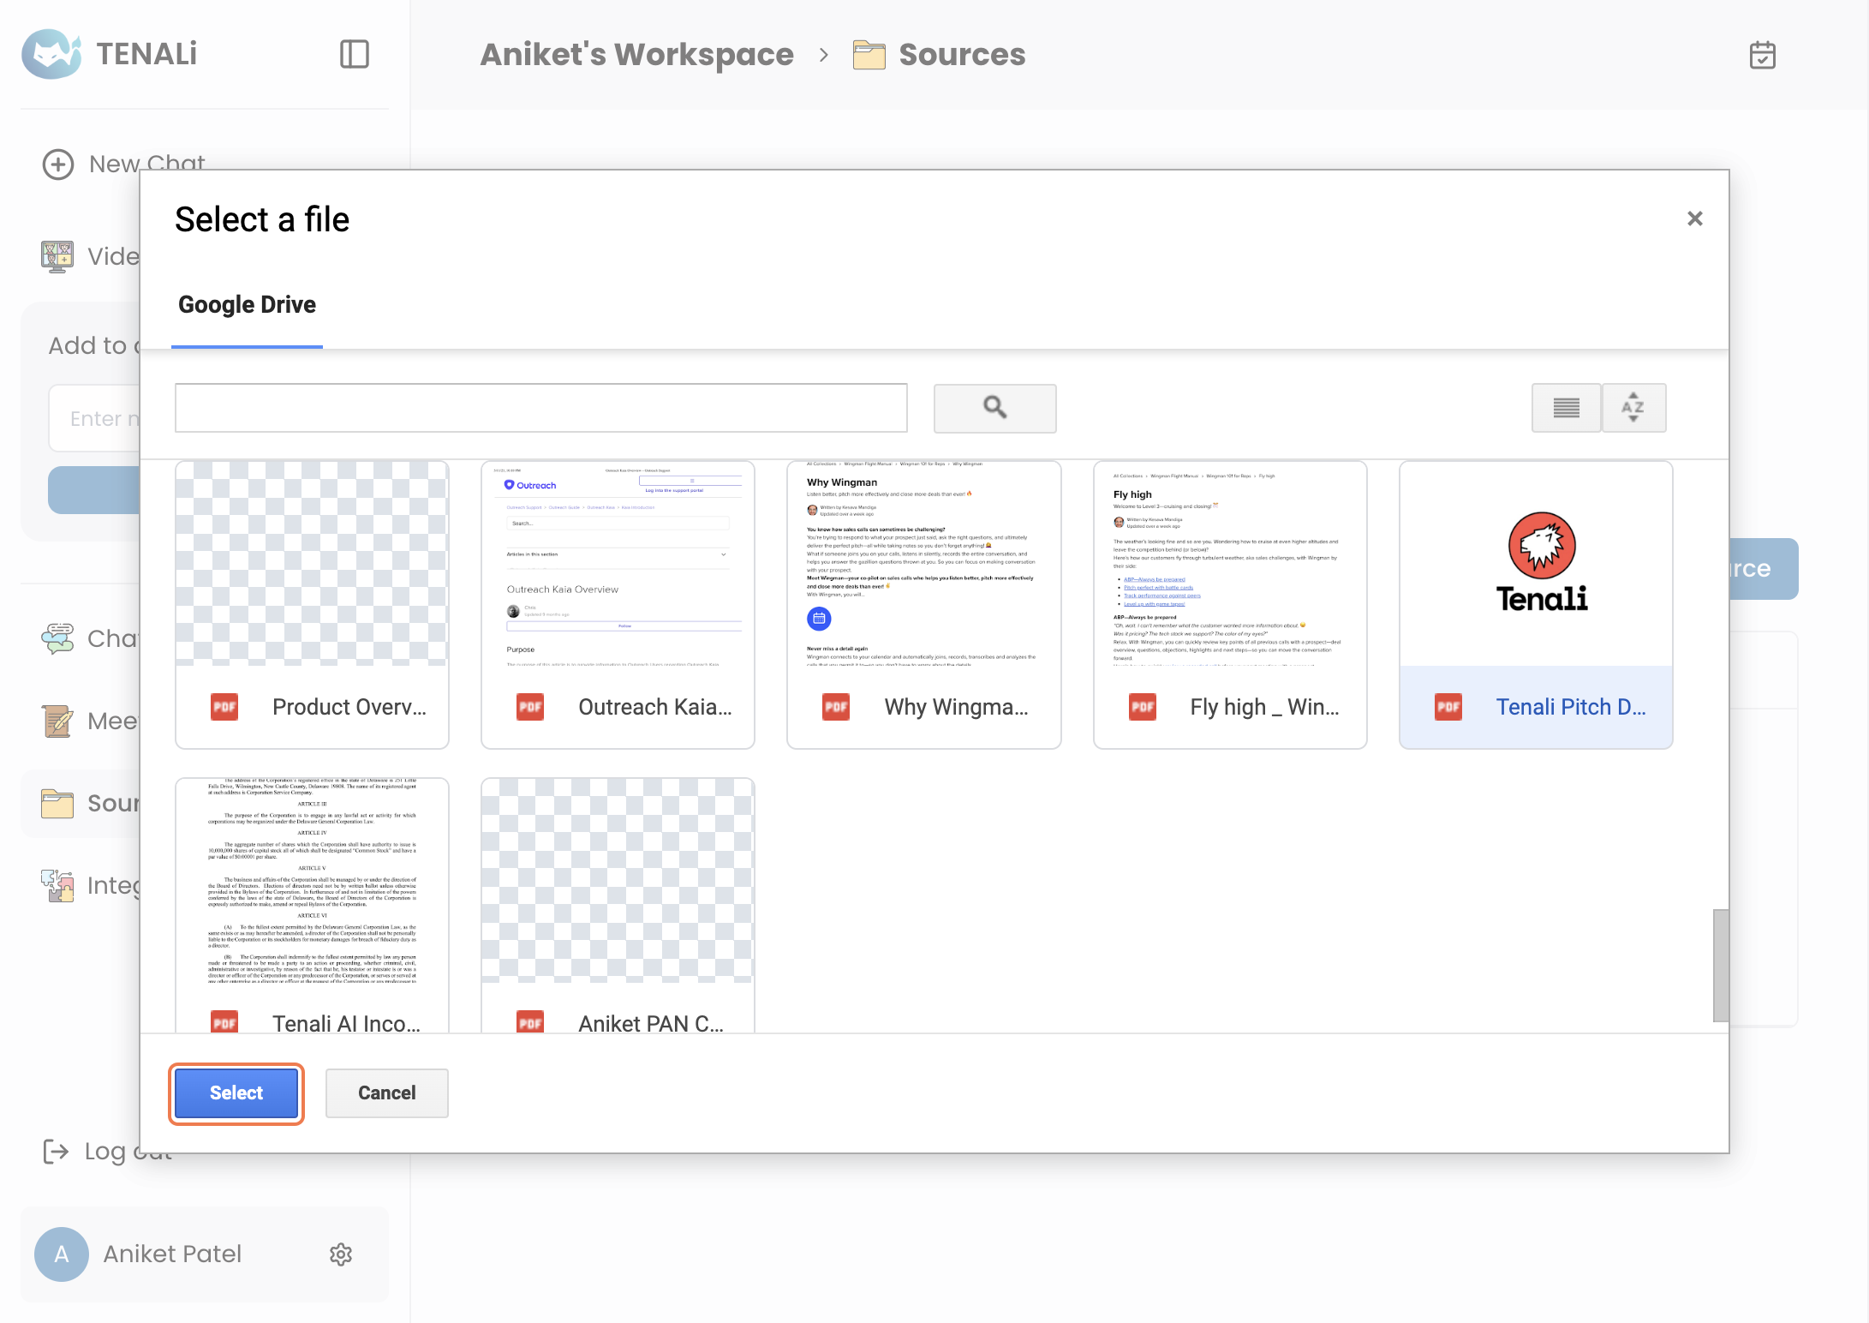Image resolution: width=1869 pixels, height=1323 pixels.
Task: Choose the Why Wingman PDF file
Action: coord(923,604)
